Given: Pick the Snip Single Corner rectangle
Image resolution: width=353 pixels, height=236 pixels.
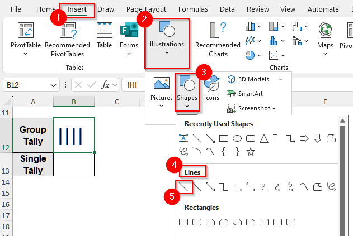Looking at the screenshot, I should (x=210, y=222).
